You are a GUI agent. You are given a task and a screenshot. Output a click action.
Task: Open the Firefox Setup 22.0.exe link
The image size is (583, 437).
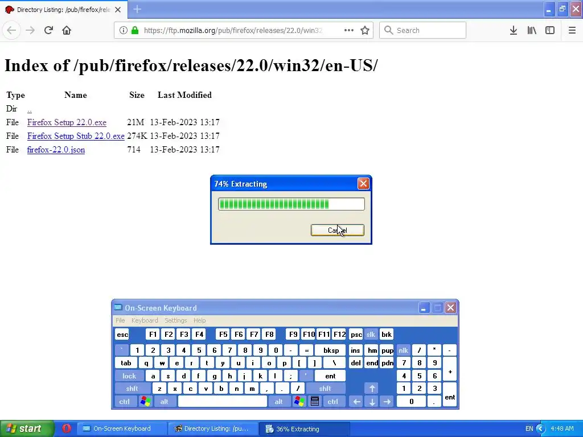tap(67, 122)
